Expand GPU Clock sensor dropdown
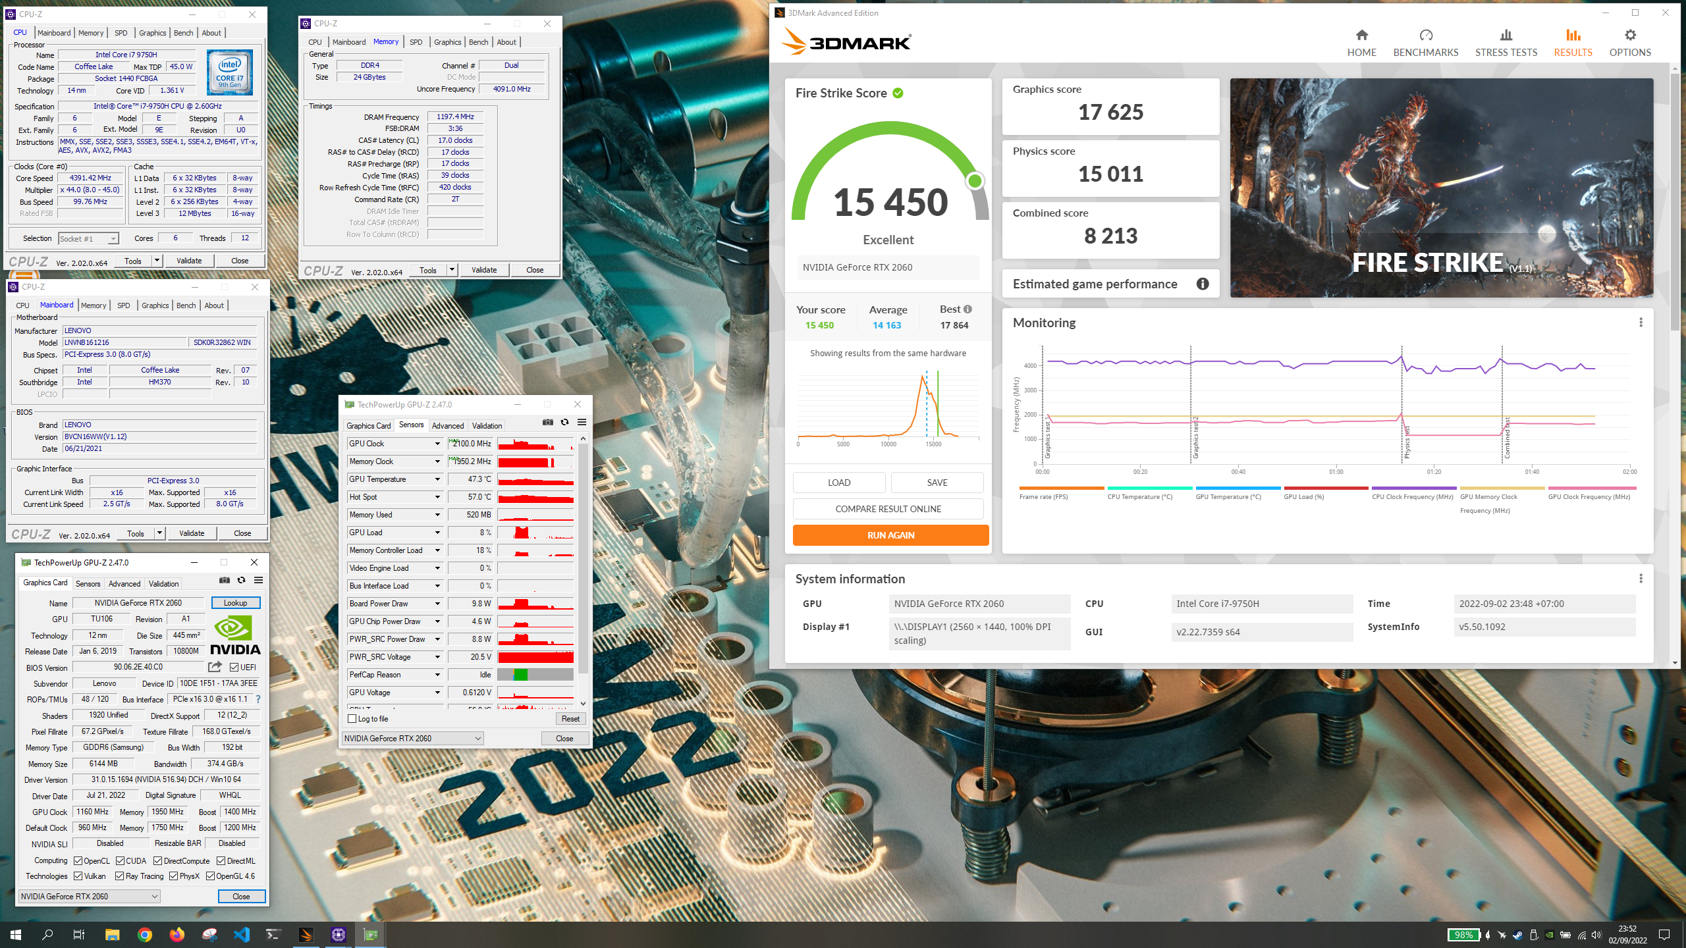 point(437,444)
